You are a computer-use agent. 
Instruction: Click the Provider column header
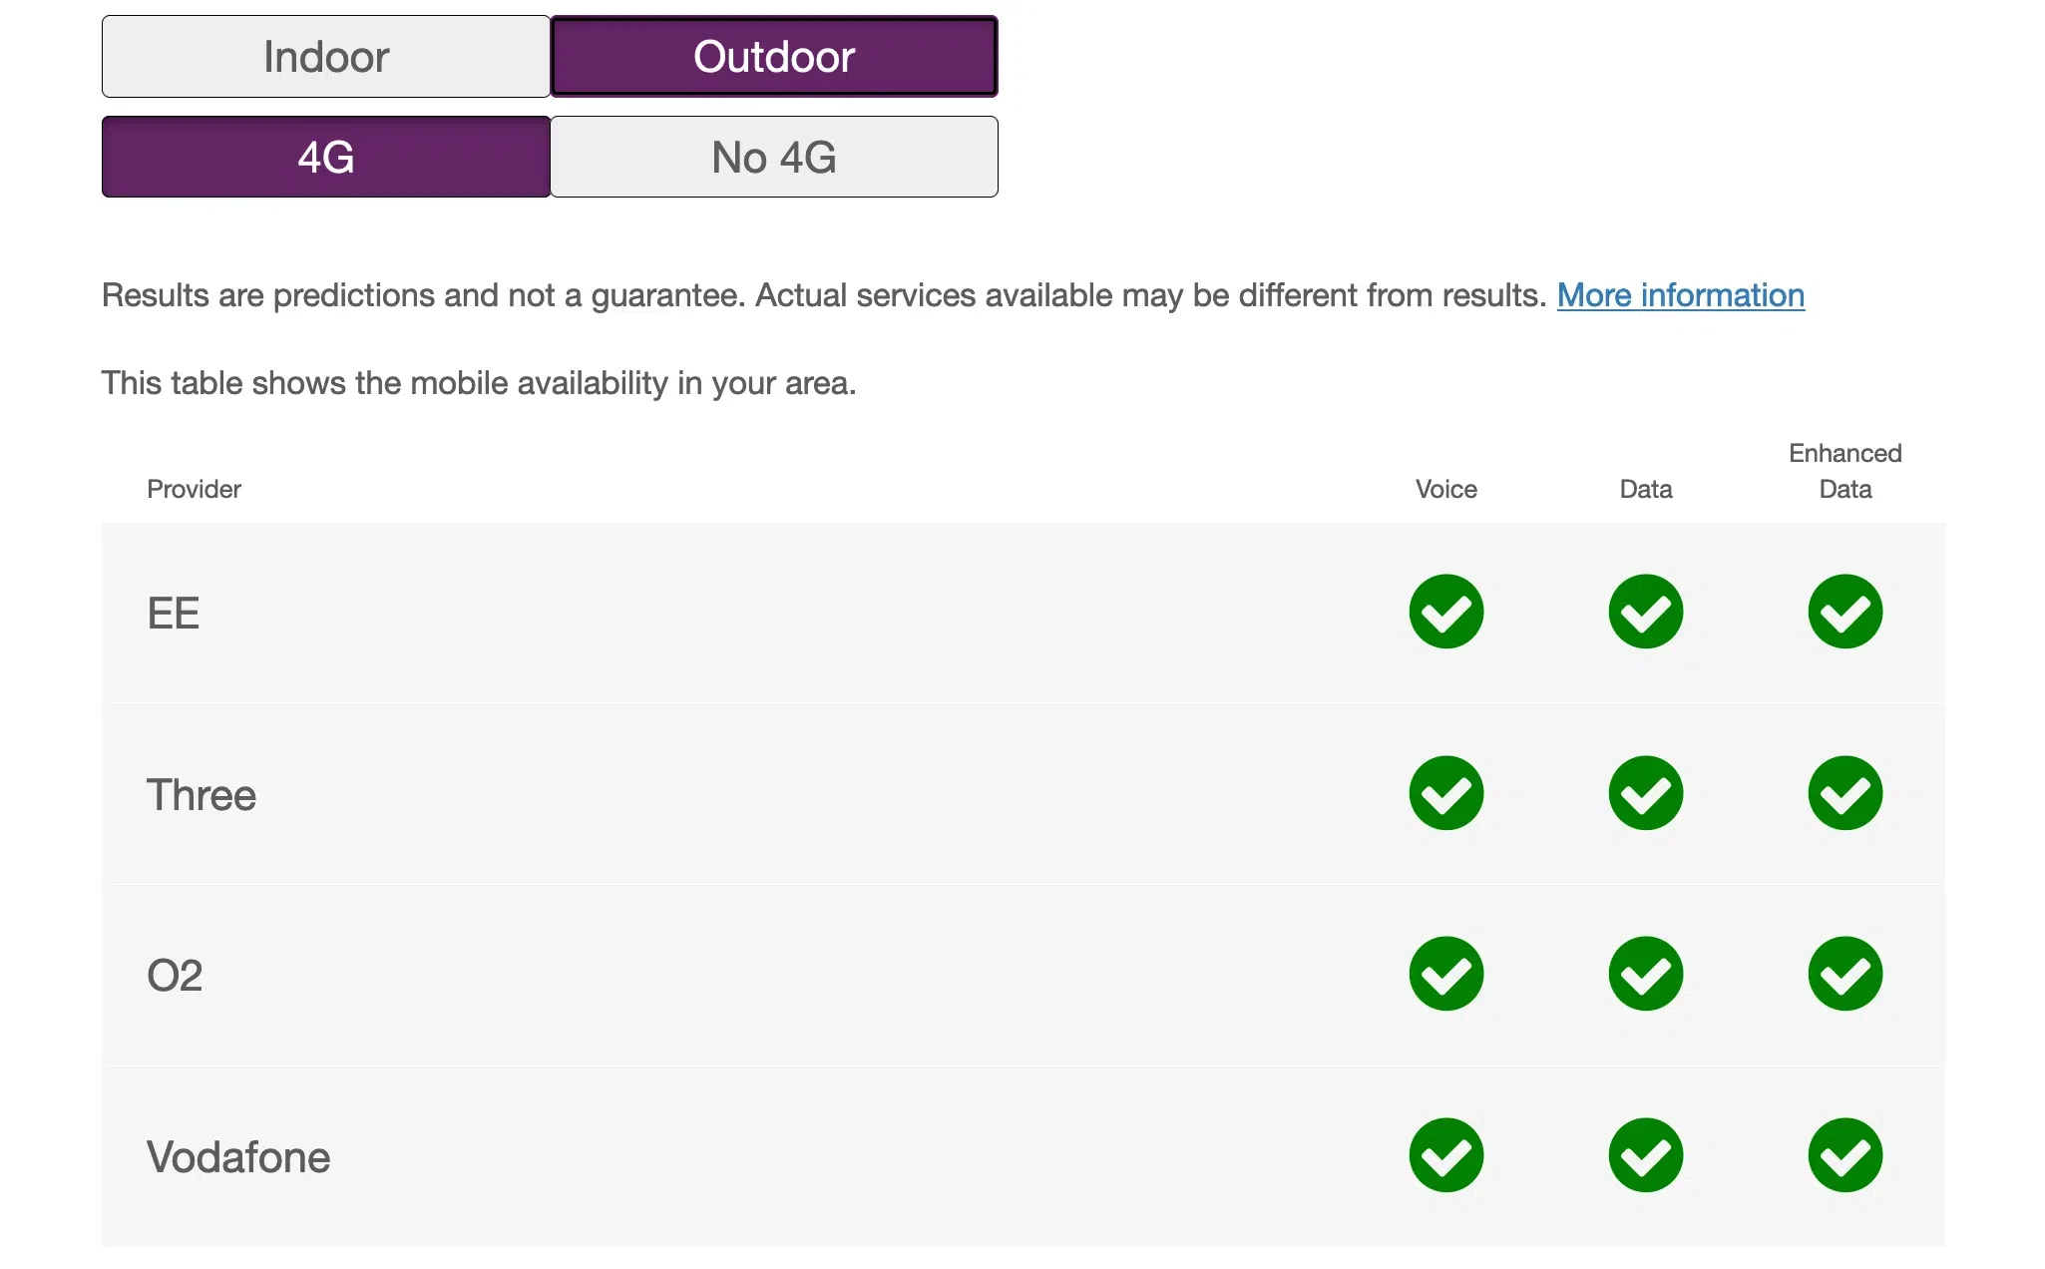194,489
